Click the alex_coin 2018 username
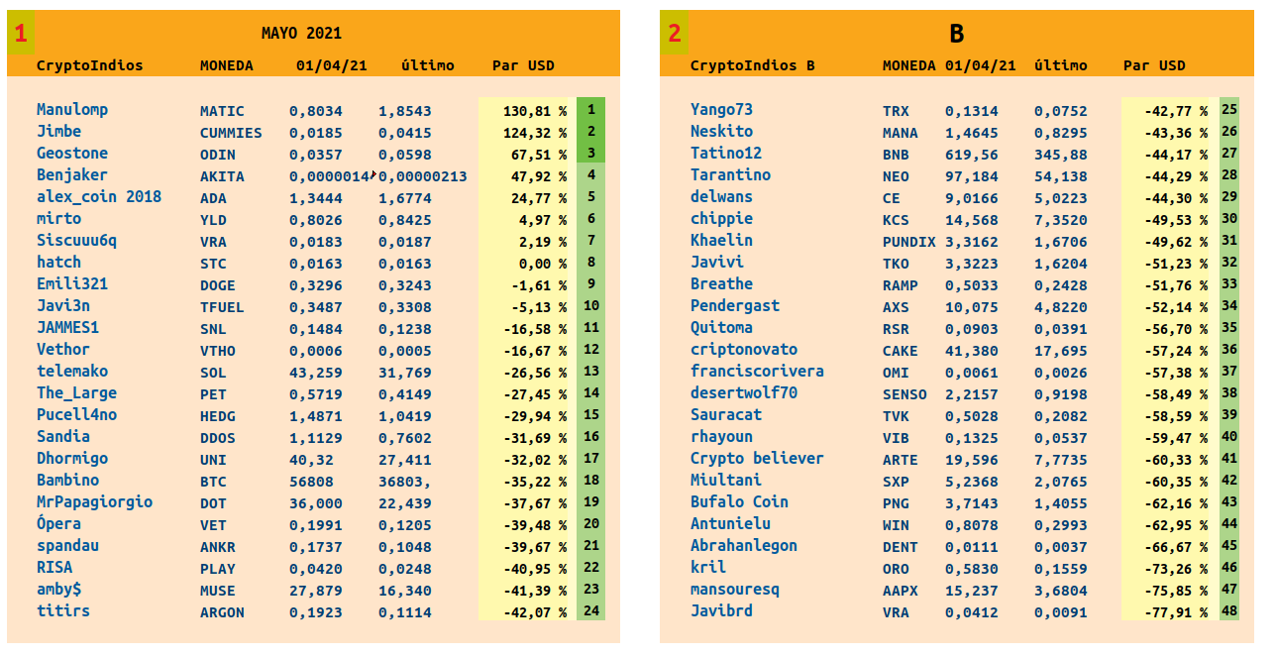 (x=99, y=197)
